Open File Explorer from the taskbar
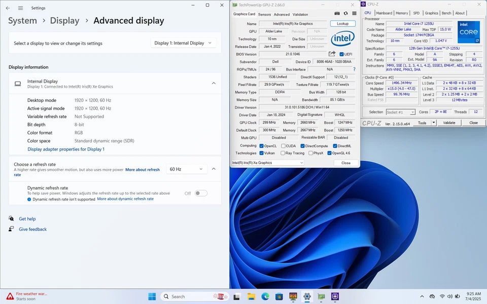487x304 pixels. coord(251,296)
